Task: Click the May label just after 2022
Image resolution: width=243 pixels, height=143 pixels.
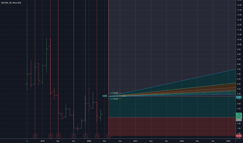Action: (x=197, y=141)
